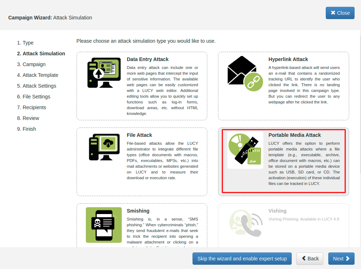Viewport: 361px width, 269px height.
Task: Click Next to continue the wizard
Action: pyautogui.click(x=341, y=259)
